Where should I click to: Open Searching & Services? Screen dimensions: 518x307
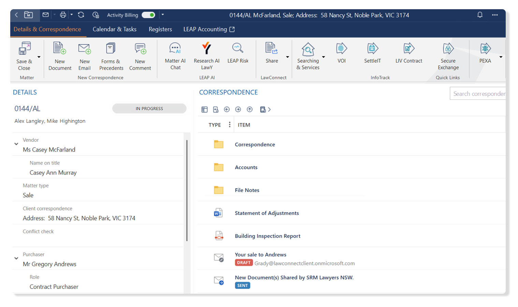coord(308,56)
